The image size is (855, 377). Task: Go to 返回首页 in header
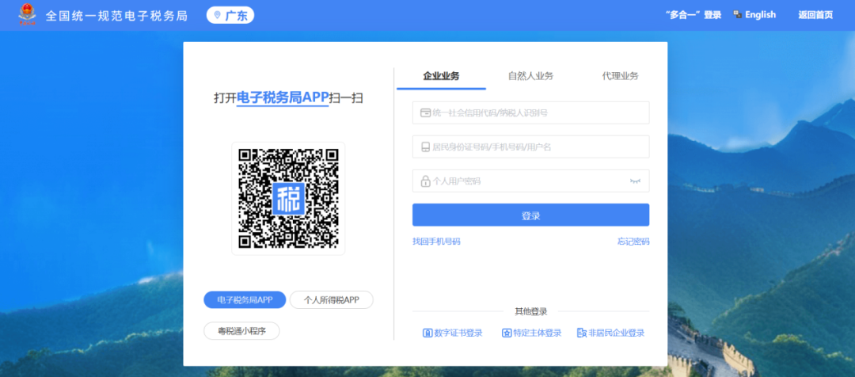click(815, 15)
